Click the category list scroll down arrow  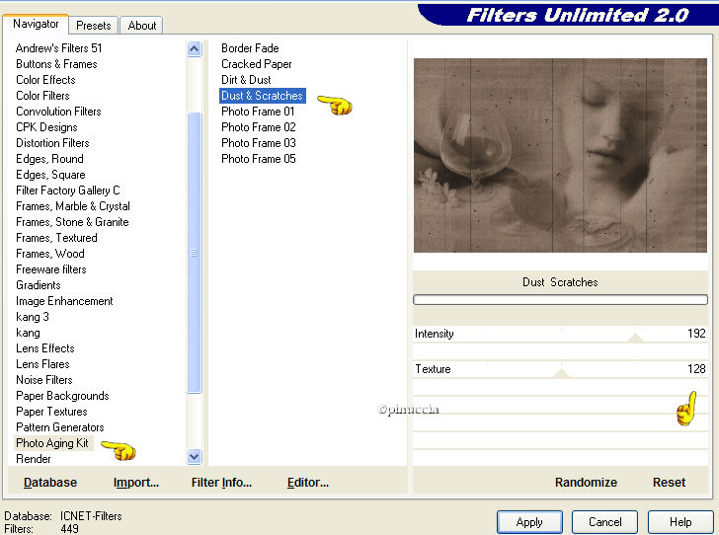pyautogui.click(x=195, y=457)
